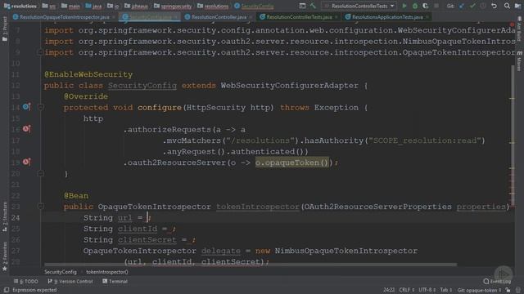Click the springsecurity package breadcrumb
Viewport: 524px width, 294px height.
tap(173, 6)
